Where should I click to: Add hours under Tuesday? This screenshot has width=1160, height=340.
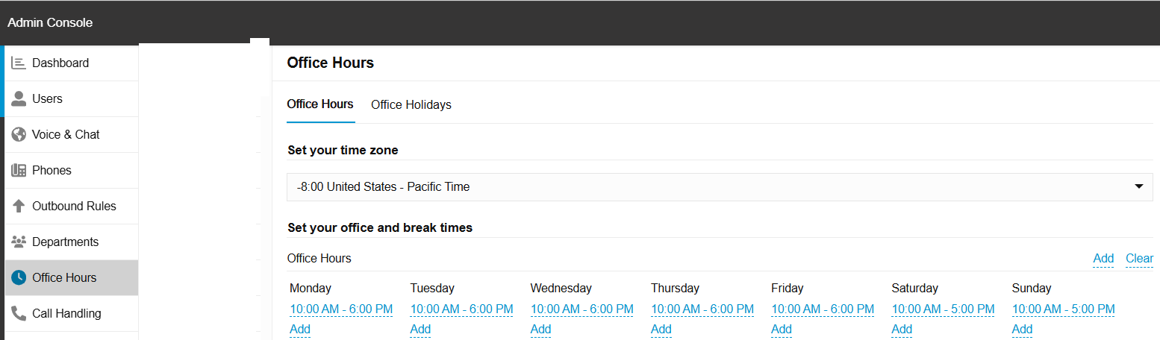[x=420, y=330]
